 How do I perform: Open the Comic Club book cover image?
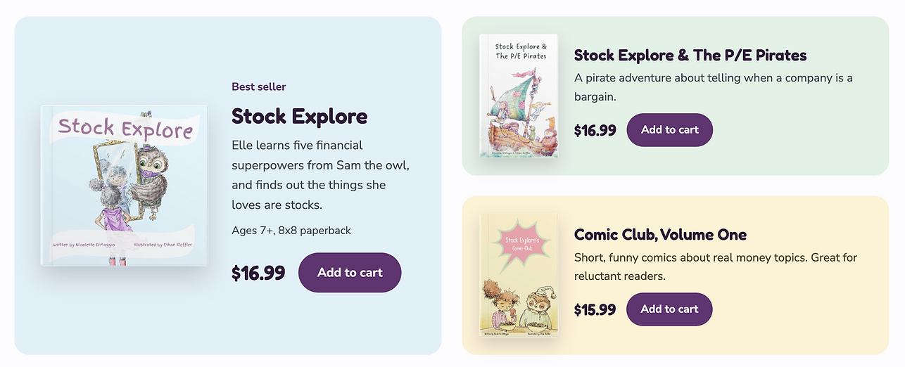pyautogui.click(x=519, y=275)
